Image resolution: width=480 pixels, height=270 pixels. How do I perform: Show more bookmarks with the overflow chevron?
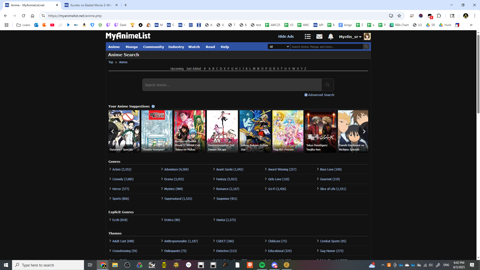[471, 25]
